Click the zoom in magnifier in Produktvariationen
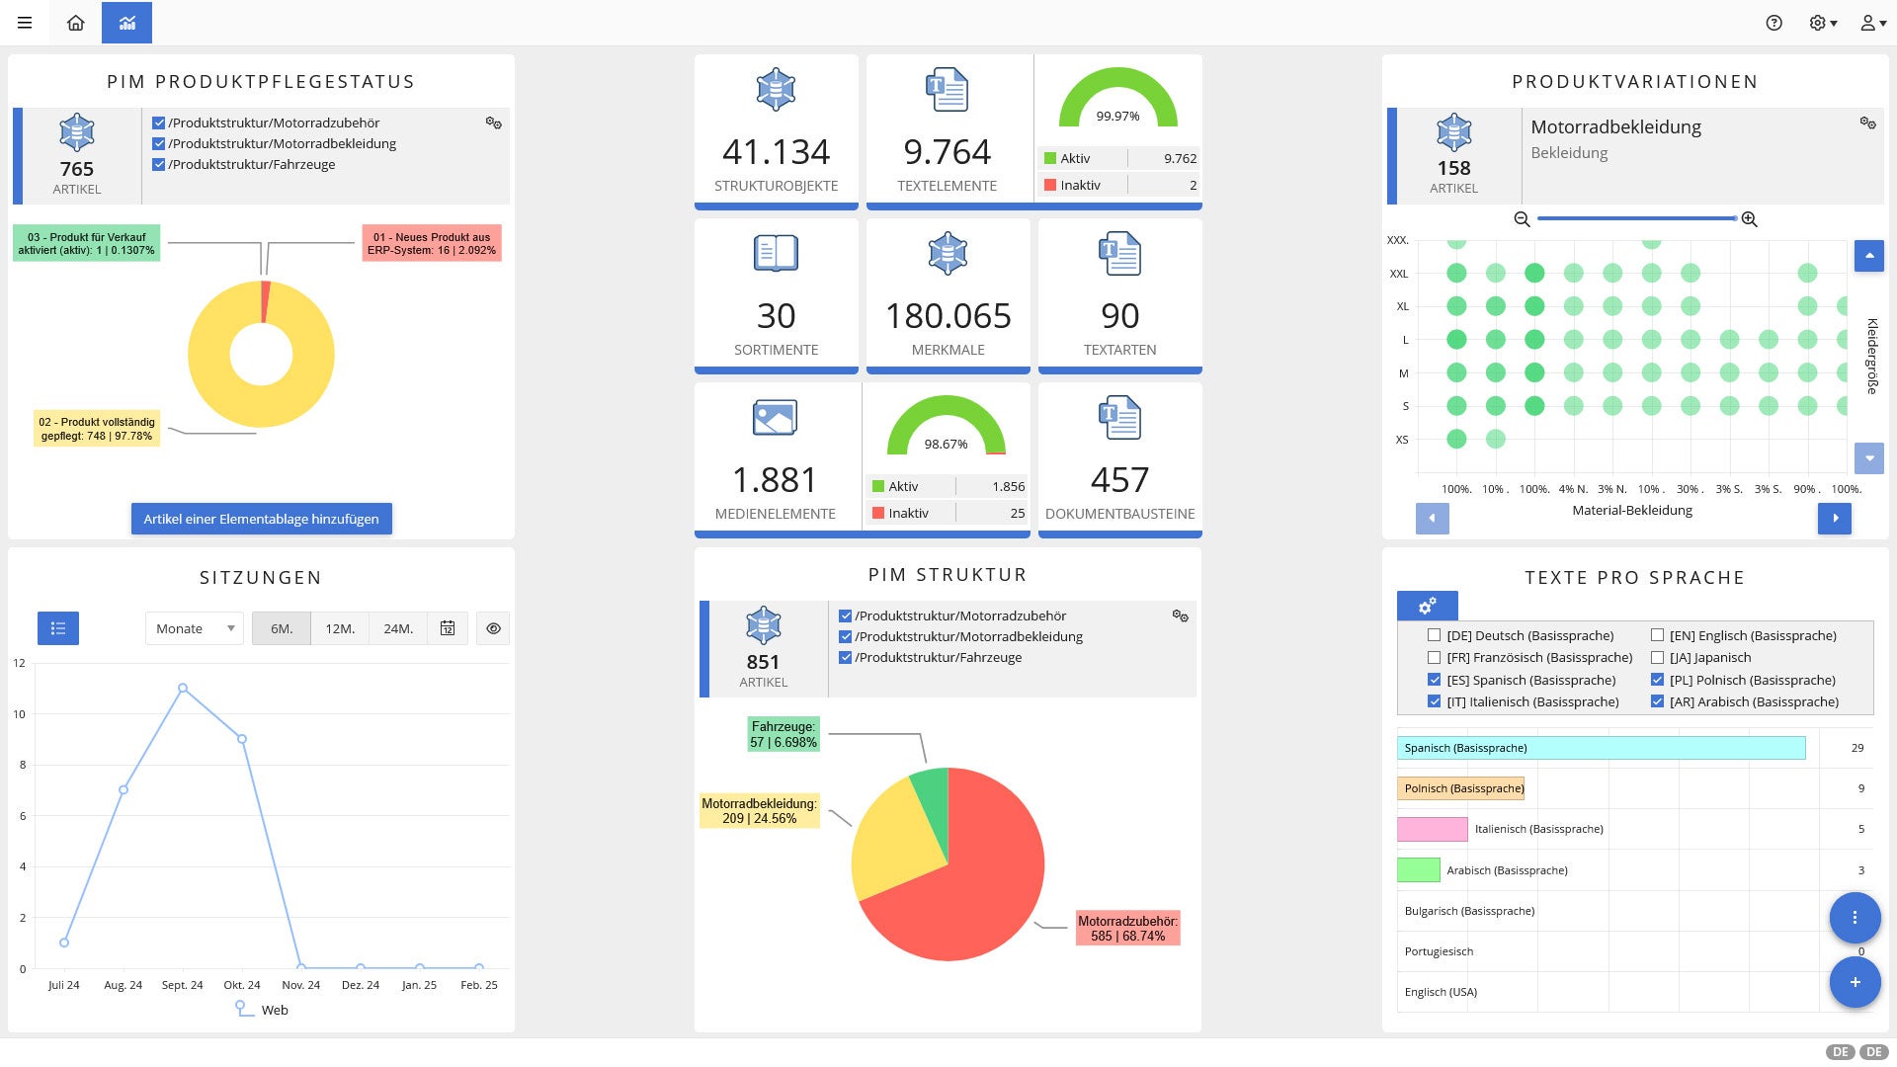This screenshot has height=1067, width=1897. pyautogui.click(x=1749, y=219)
